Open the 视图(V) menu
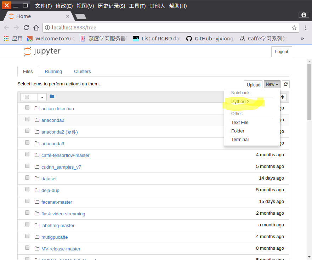This screenshot has width=312, height=260. 85,6
